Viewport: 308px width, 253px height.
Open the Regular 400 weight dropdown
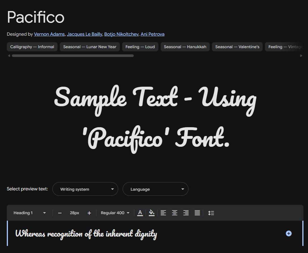click(115, 213)
